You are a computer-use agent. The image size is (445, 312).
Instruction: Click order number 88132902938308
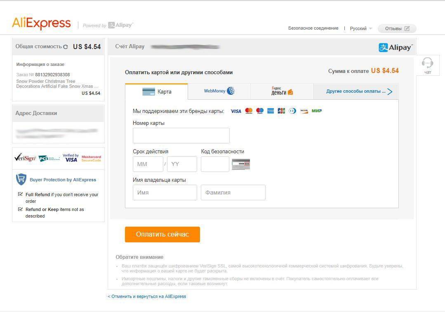pyautogui.click(x=52, y=75)
